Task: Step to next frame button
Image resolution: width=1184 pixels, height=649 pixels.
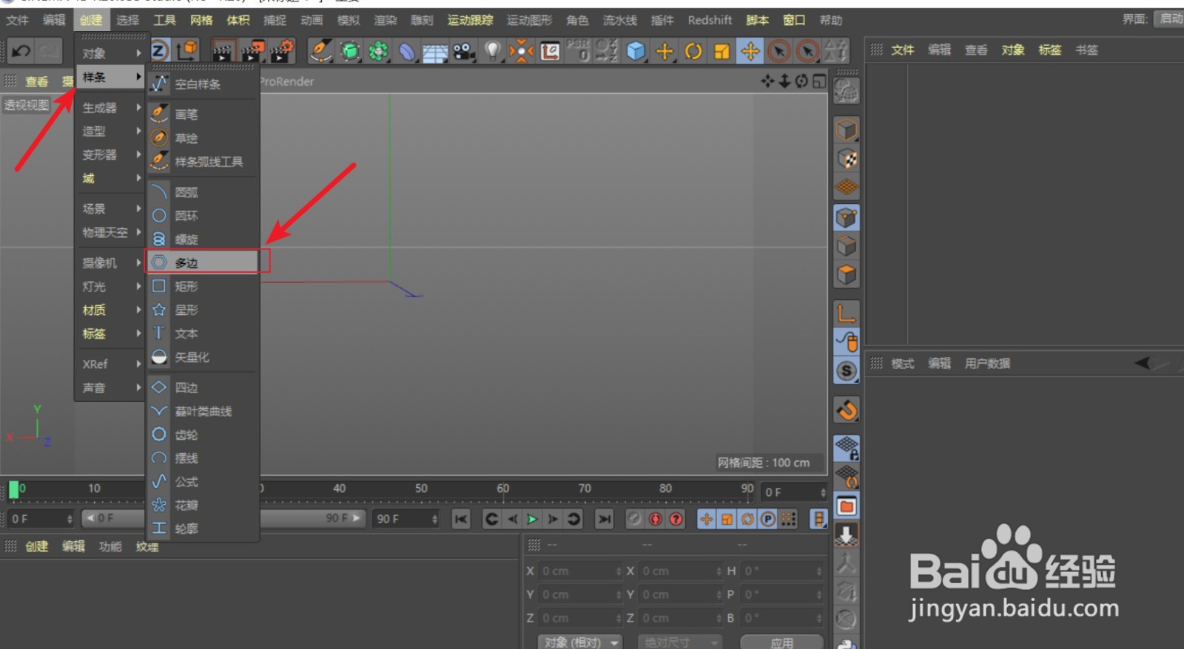Action: tap(552, 519)
